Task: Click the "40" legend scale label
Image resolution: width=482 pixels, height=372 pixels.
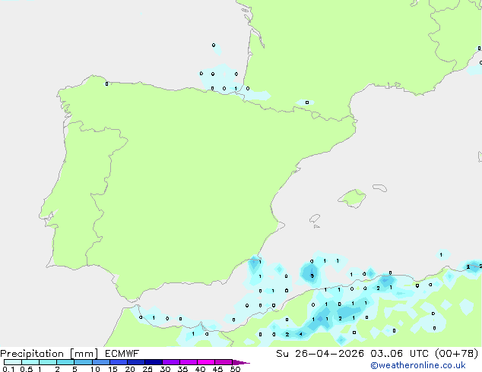Action: click(x=200, y=369)
